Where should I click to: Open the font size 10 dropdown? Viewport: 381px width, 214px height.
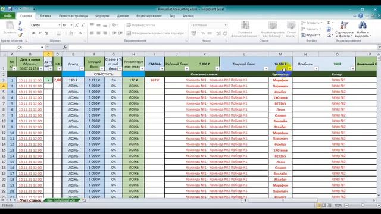click(71, 25)
